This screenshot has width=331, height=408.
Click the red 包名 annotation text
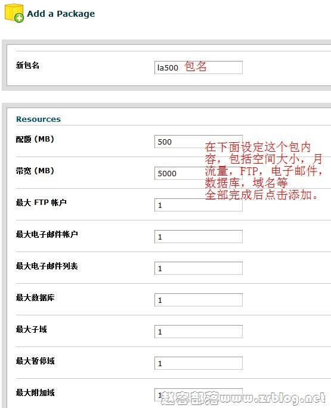(x=196, y=67)
